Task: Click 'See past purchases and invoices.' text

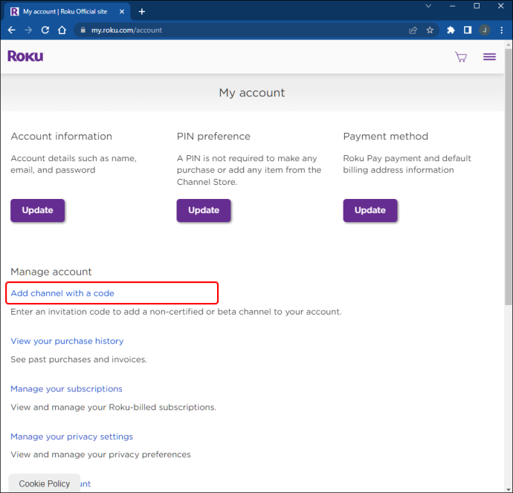Action: (79, 359)
